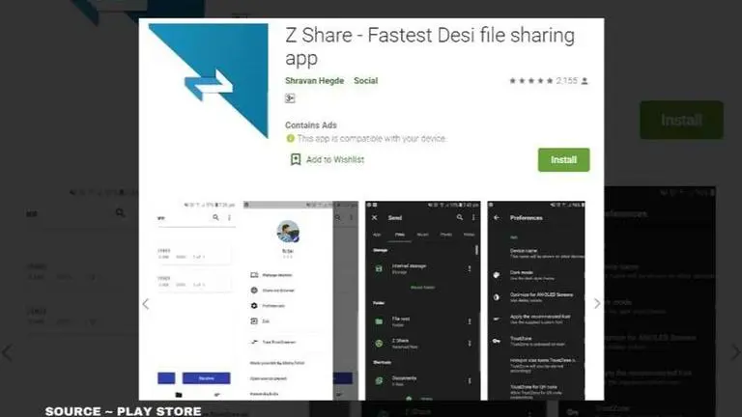
Task: Select the underlined Files tab in the Send screenshot
Action: coord(400,235)
